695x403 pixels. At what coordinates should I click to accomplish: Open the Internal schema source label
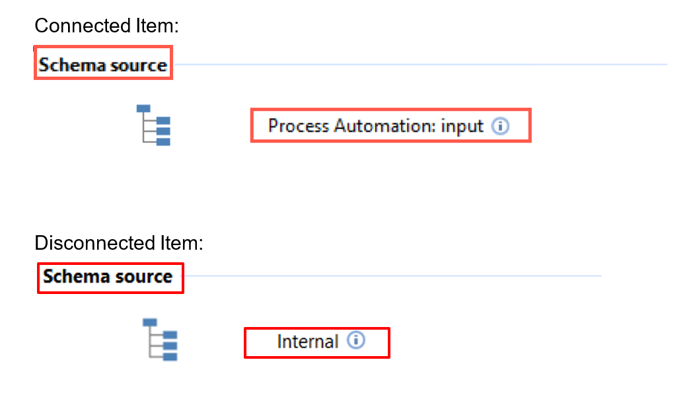(x=308, y=342)
